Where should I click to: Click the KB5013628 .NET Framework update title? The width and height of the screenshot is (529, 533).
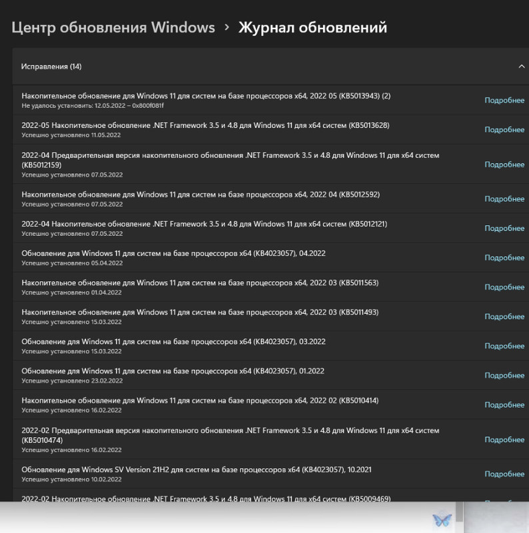pyautogui.click(x=205, y=125)
